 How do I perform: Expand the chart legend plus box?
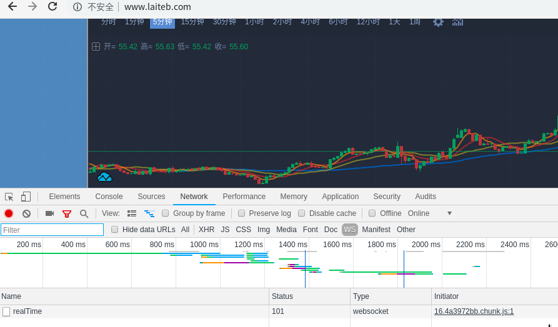(96, 46)
